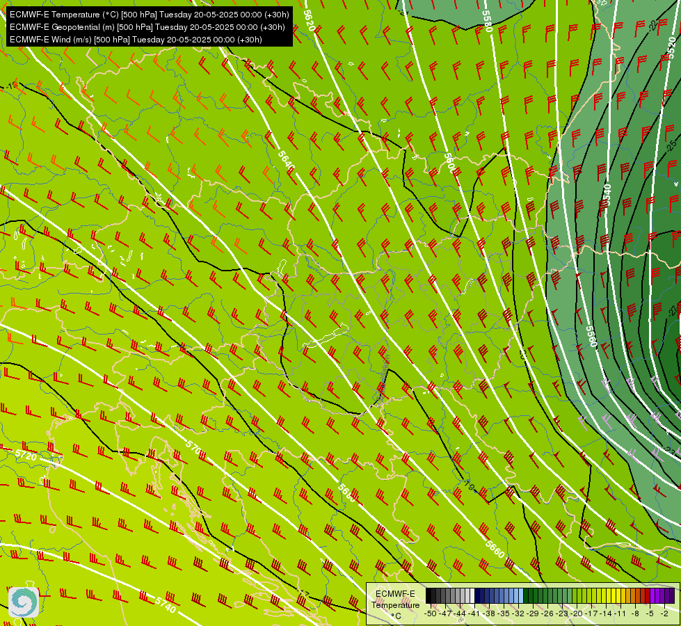Click the -5 legend value
The width and height of the screenshot is (681, 626).
coord(651,613)
